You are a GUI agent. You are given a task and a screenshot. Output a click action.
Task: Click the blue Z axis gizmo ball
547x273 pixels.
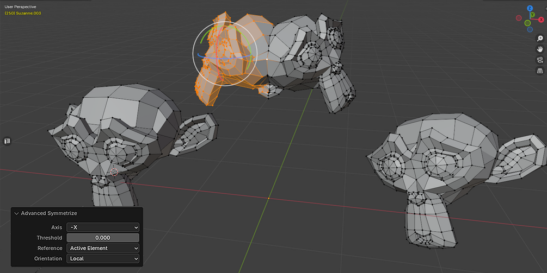[530, 8]
